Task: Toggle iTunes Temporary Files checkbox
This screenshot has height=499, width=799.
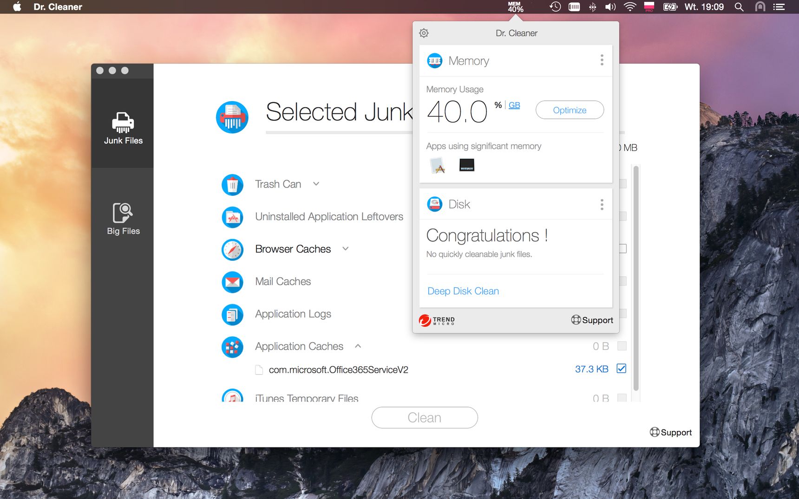Action: (x=622, y=398)
